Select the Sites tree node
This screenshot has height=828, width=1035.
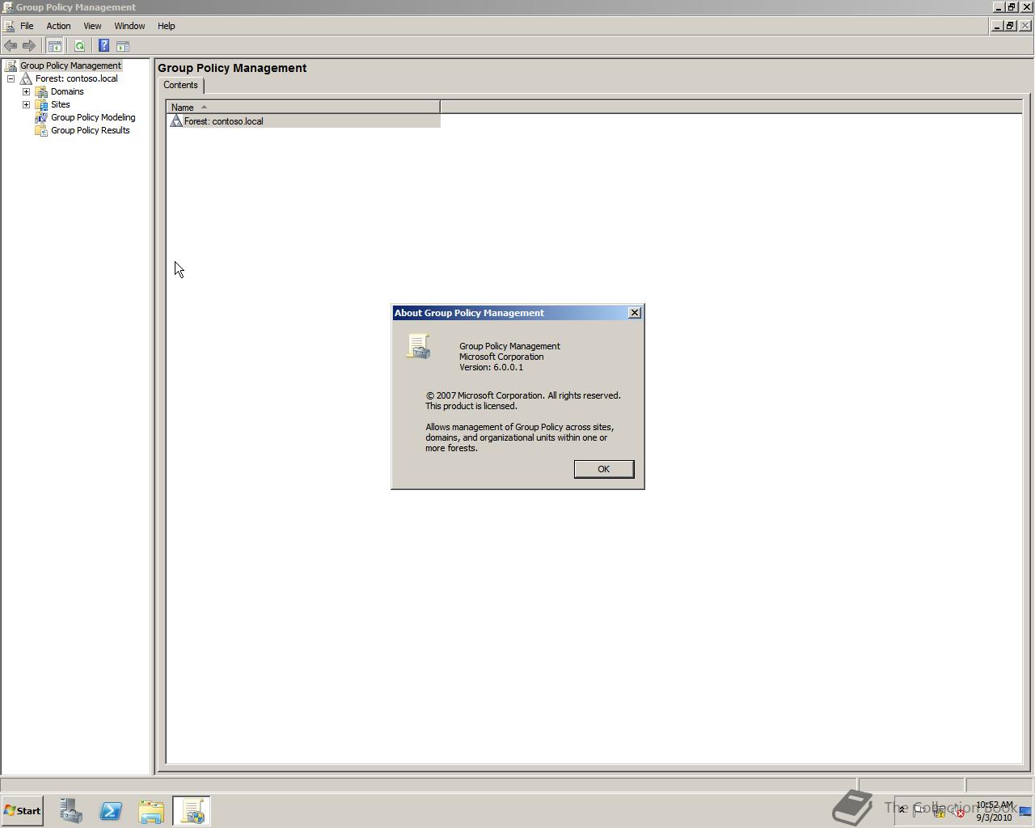[60, 104]
